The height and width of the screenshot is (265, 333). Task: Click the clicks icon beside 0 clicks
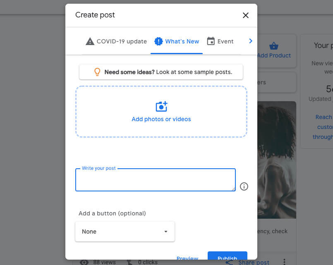(129, 262)
